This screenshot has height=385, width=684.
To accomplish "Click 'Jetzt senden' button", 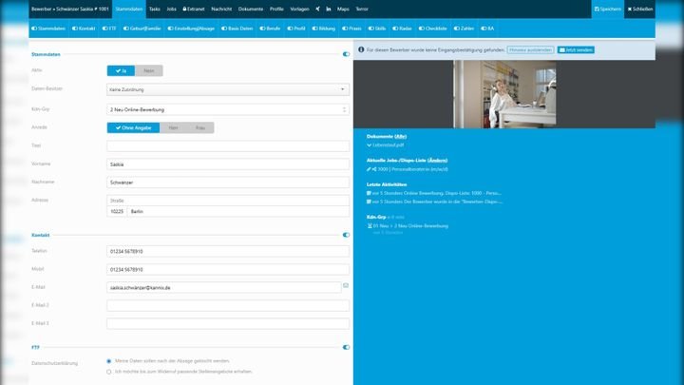I will [576, 49].
